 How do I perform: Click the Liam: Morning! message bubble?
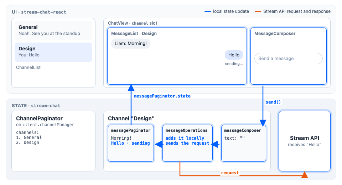[131, 43]
